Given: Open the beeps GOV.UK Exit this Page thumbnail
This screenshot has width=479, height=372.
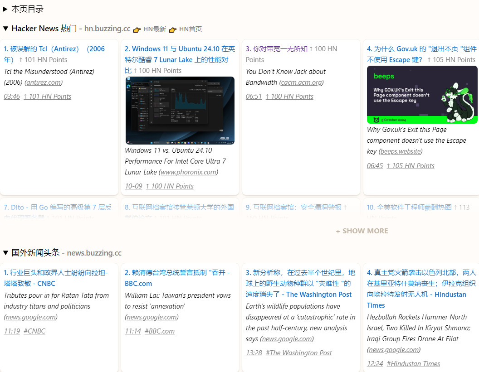Looking at the screenshot, I should (422, 95).
